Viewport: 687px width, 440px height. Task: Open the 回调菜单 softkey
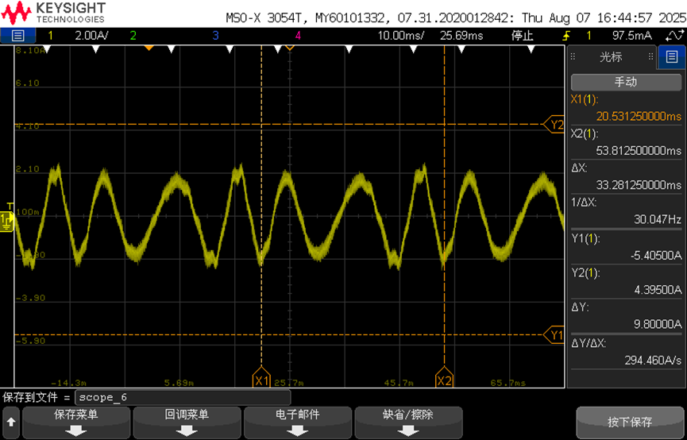tap(187, 423)
